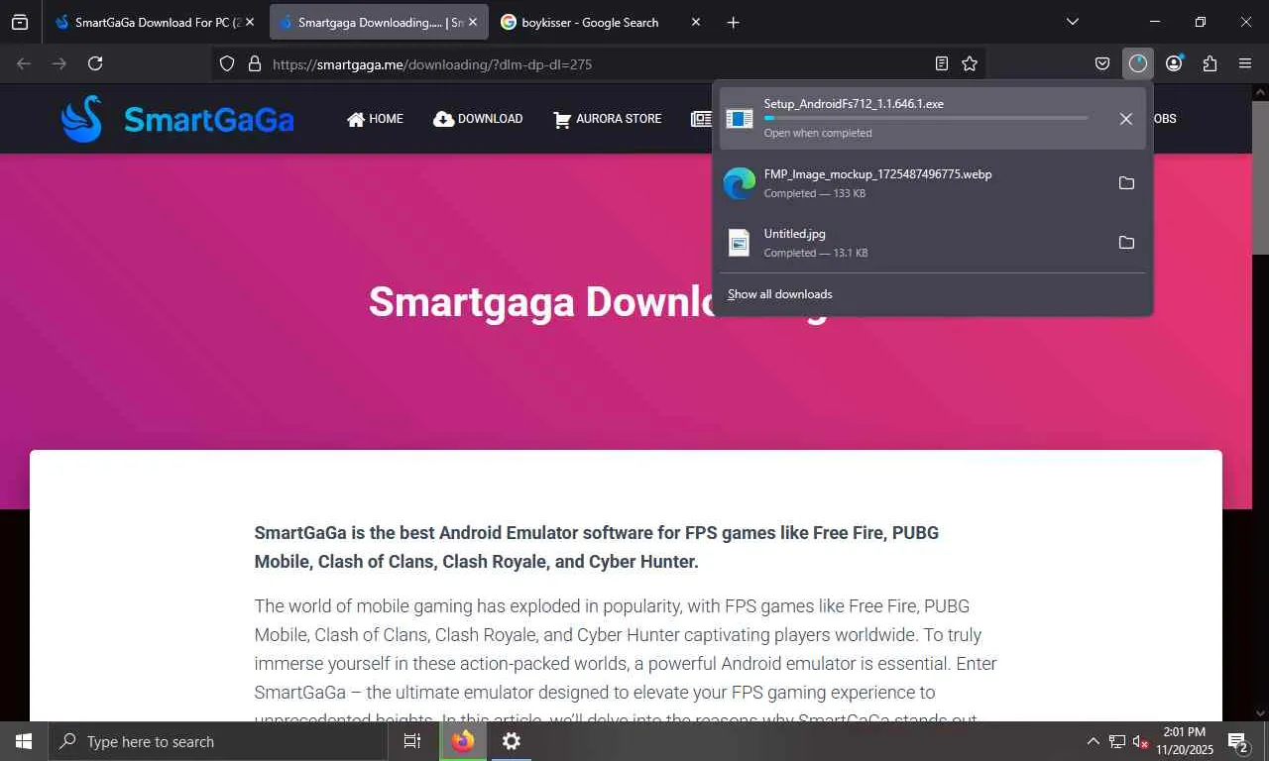
Task: Open Firefox View from the tab bar
Action: [x=20, y=22]
